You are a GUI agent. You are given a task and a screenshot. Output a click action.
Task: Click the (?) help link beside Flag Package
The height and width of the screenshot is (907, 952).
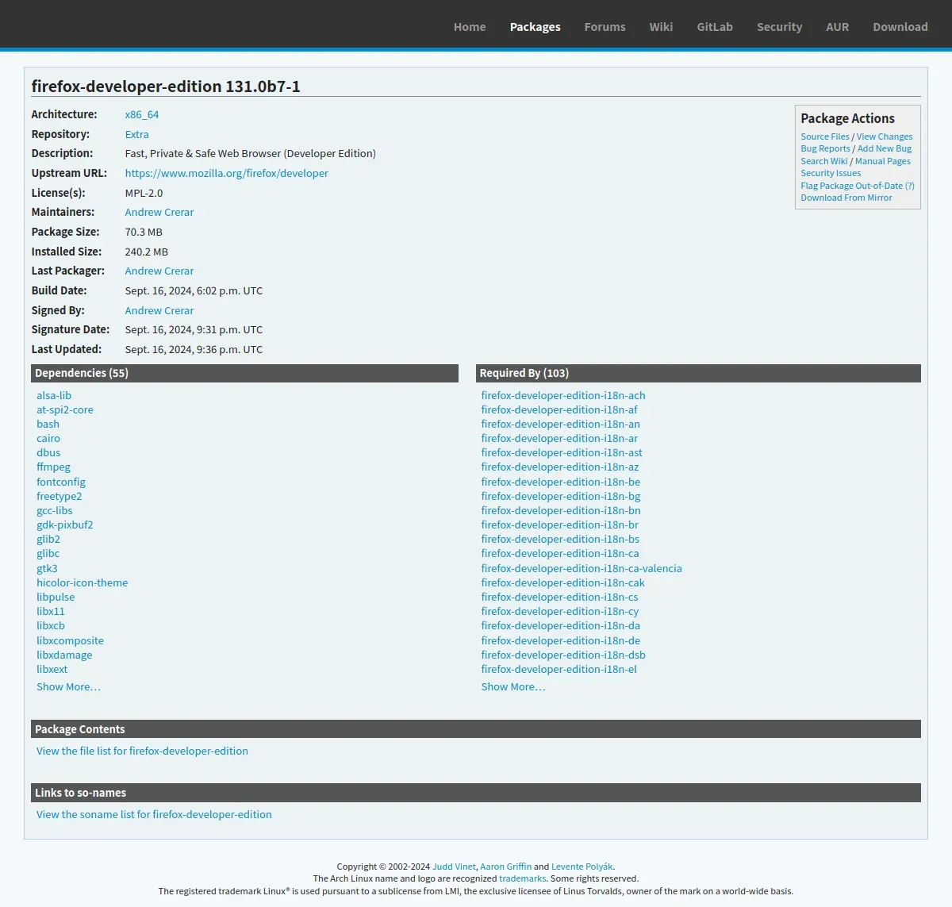910,186
